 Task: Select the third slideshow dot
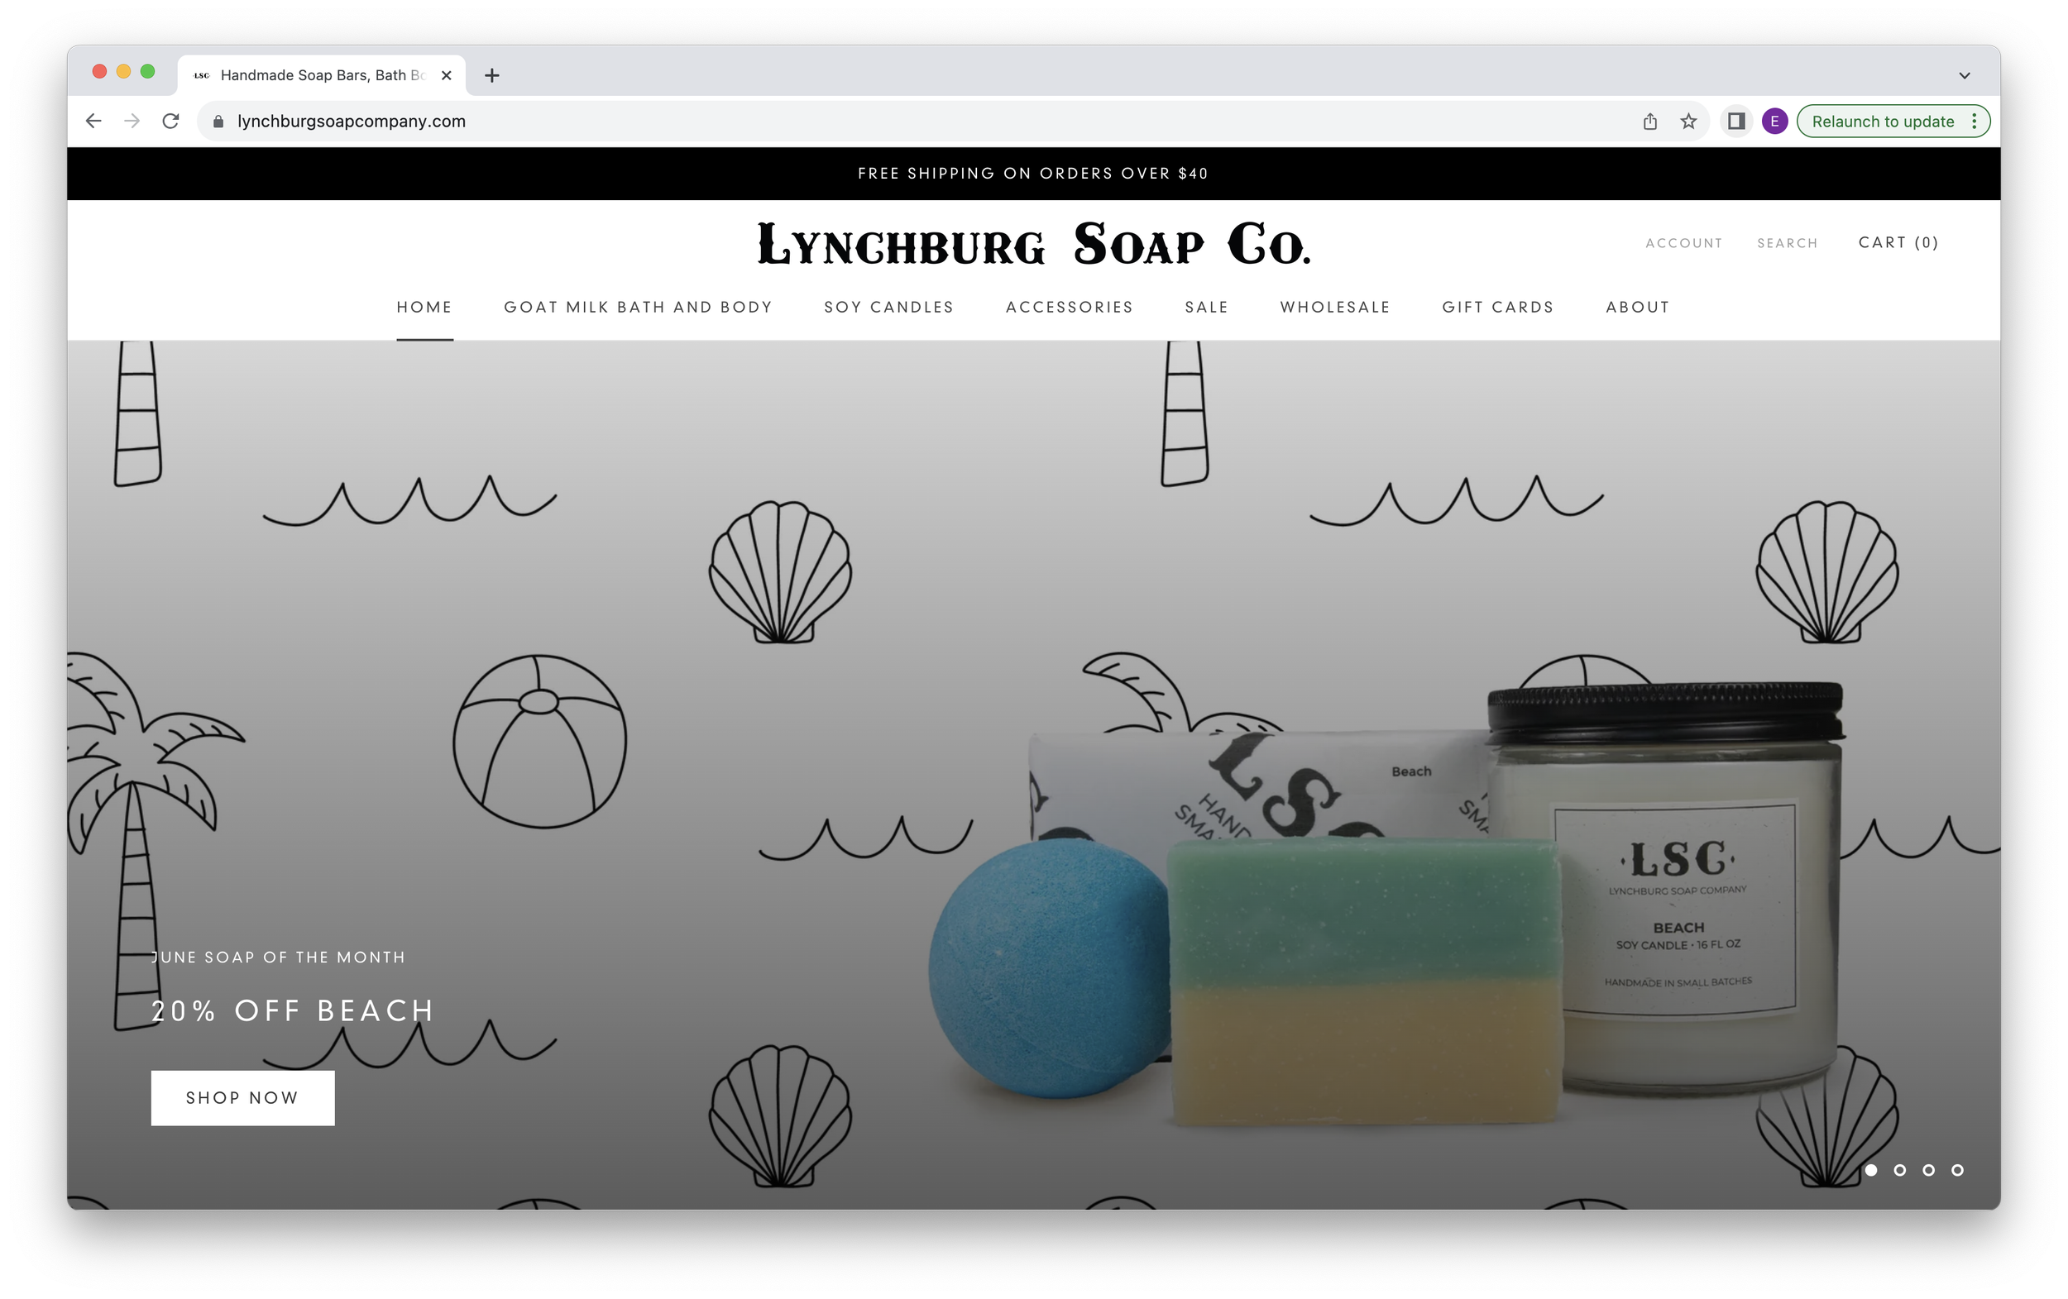pyautogui.click(x=1928, y=1170)
